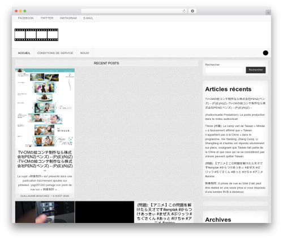Click the film strip site logo
Image resolution: width=283 pixels, height=240 pixels.
(x=36, y=35)
